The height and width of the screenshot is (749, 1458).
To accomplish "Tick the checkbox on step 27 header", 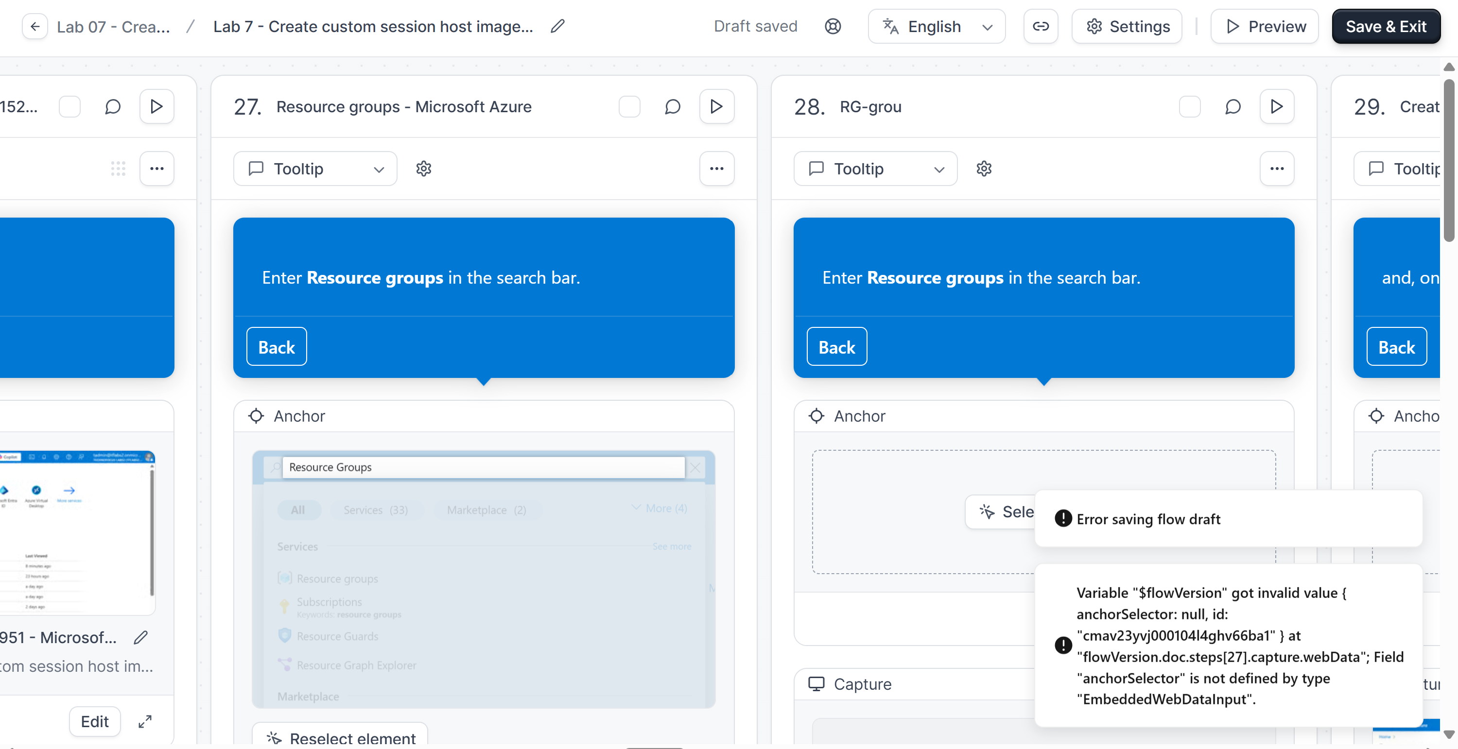I will (x=629, y=106).
